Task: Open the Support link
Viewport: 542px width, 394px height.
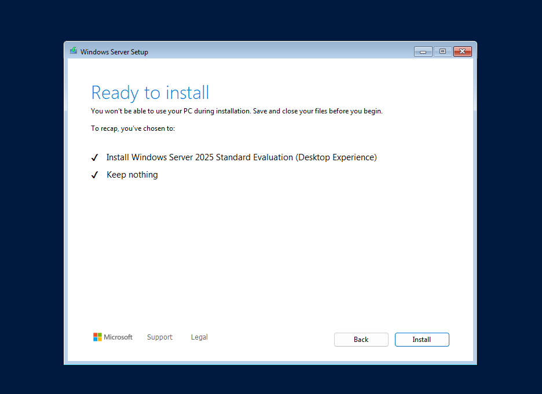Action: click(159, 337)
